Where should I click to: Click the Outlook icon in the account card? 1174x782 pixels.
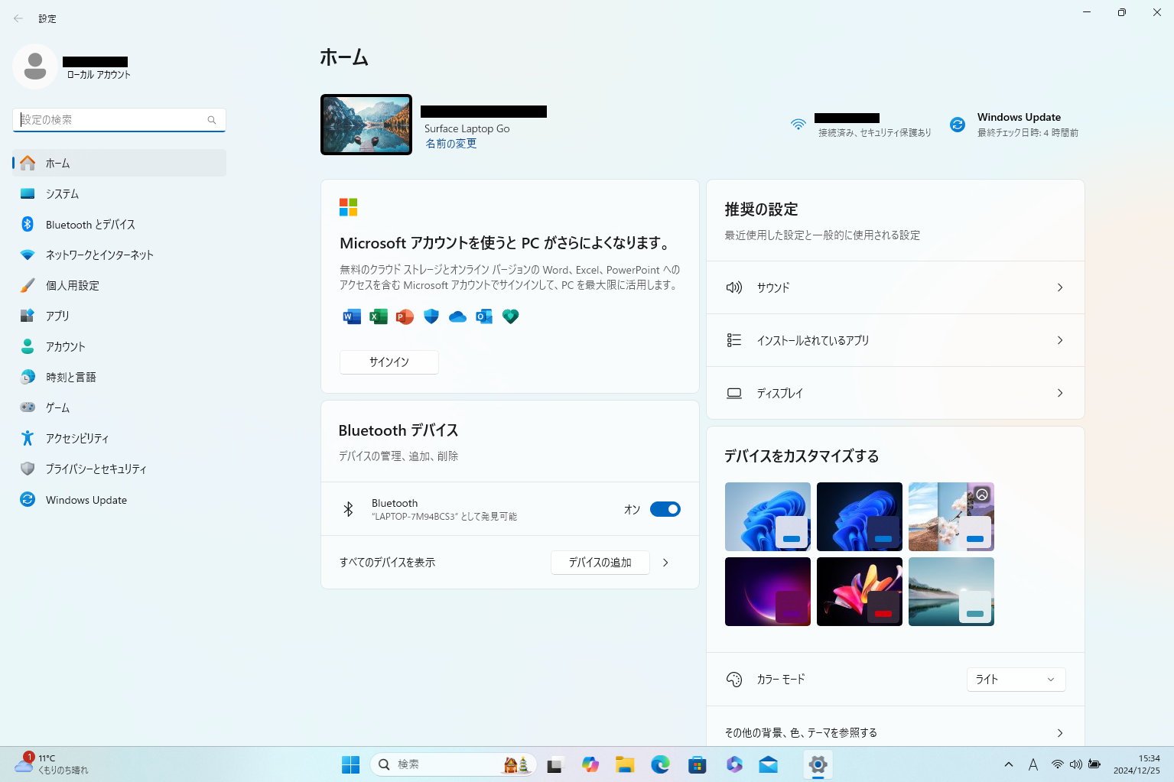[x=484, y=316]
